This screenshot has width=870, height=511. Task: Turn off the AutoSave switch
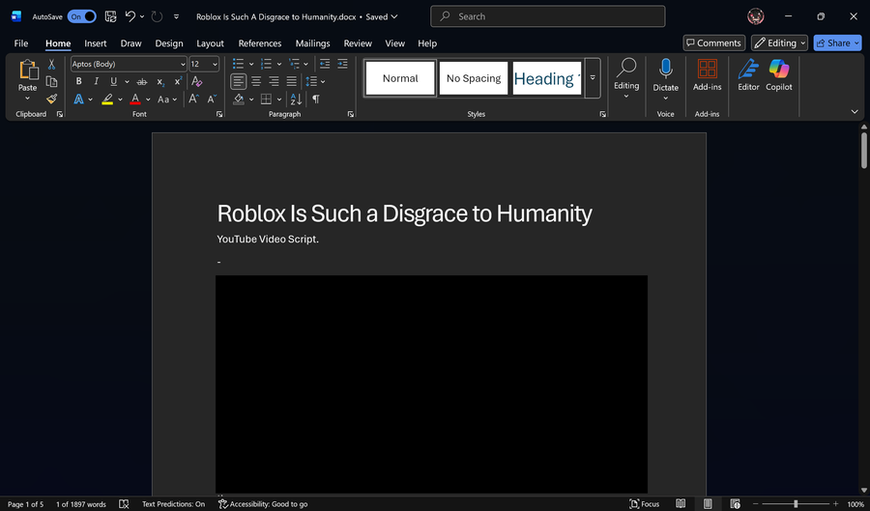(81, 16)
